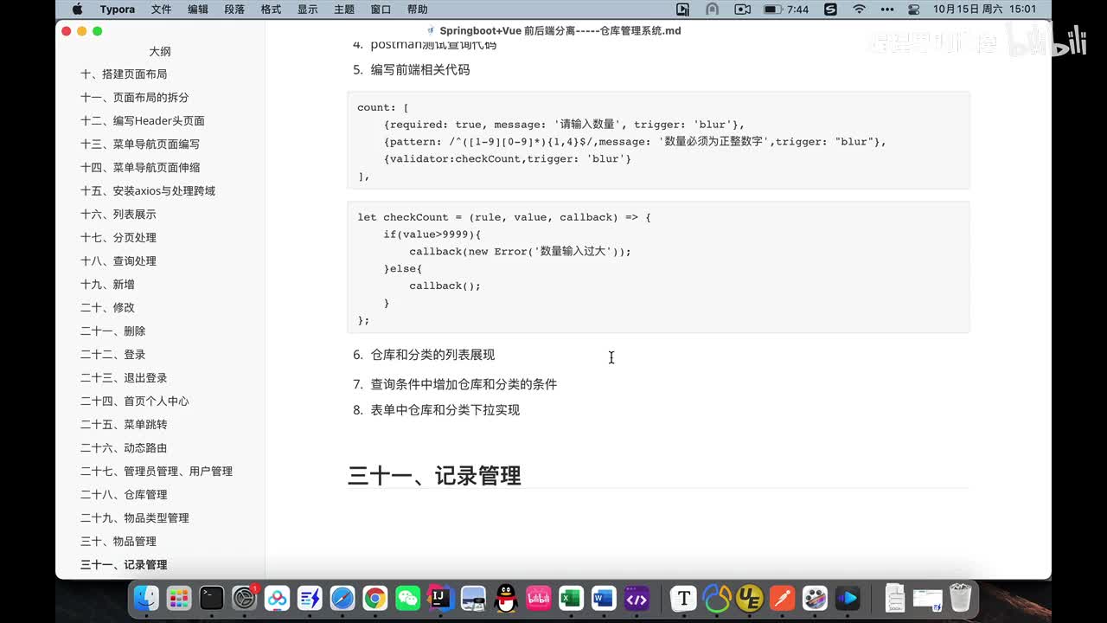1107x623 pixels.
Task: Switch to Typora icon in the Dock
Action: 684,598
